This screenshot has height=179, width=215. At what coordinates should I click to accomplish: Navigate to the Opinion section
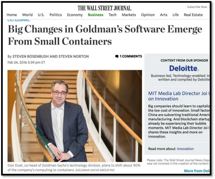click(148, 15)
